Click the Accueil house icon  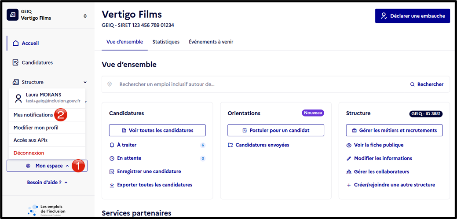pos(16,44)
